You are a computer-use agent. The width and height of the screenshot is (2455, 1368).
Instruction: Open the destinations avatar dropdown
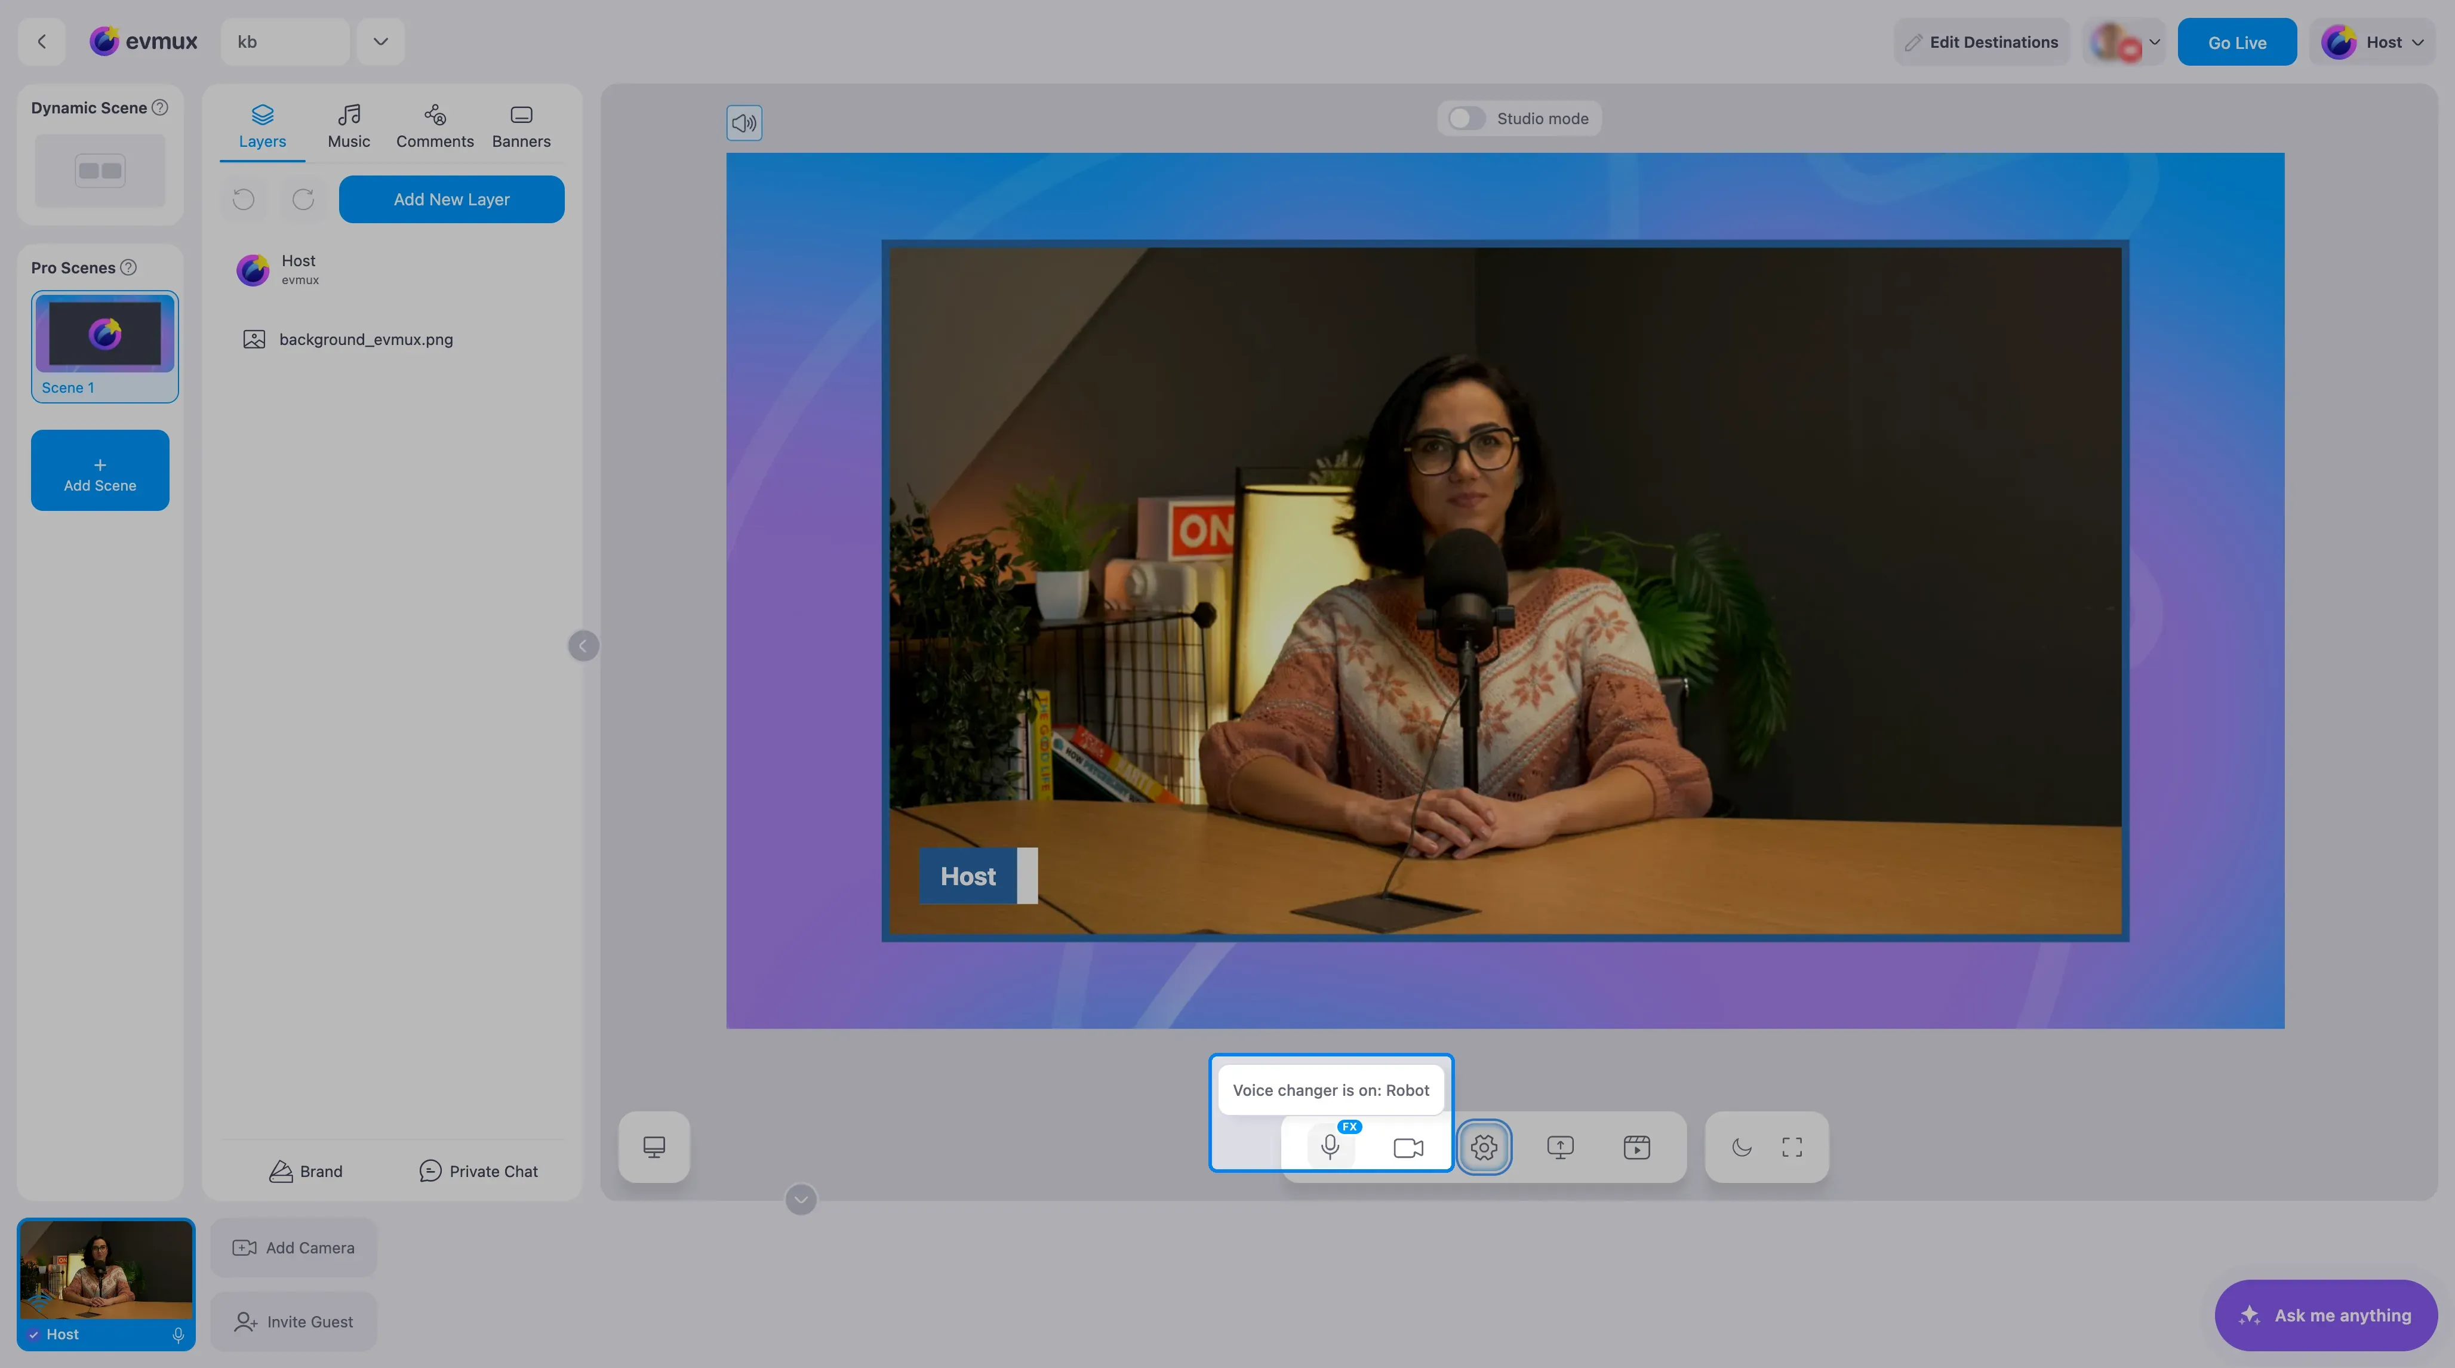click(2124, 42)
